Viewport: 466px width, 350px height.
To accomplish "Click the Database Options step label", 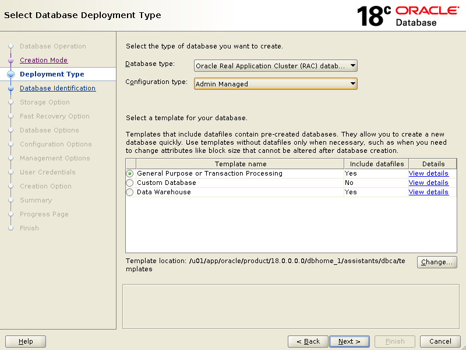I will pyautogui.click(x=50, y=130).
